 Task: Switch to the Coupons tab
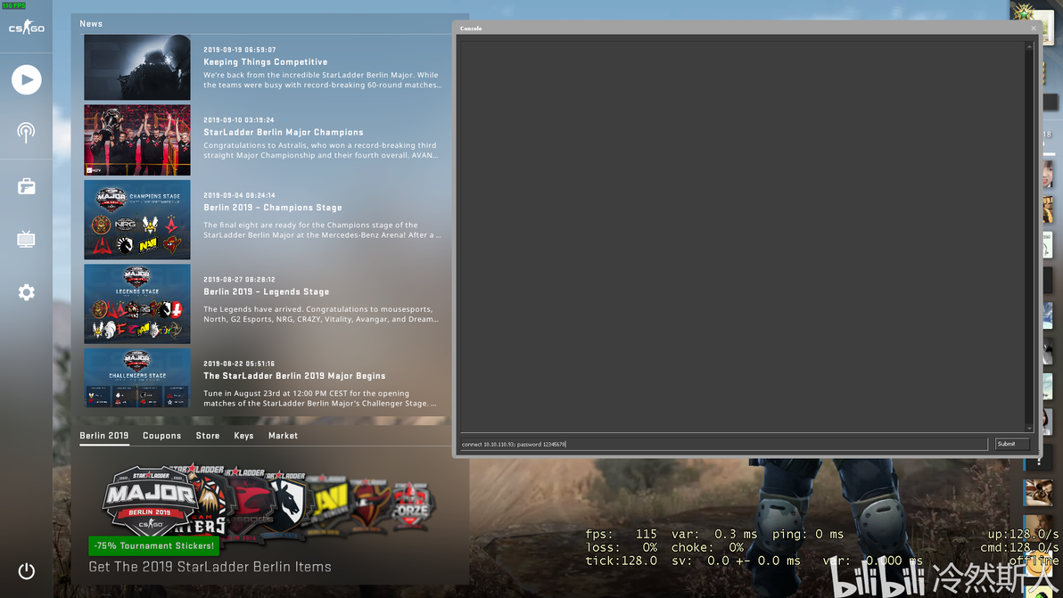[162, 436]
